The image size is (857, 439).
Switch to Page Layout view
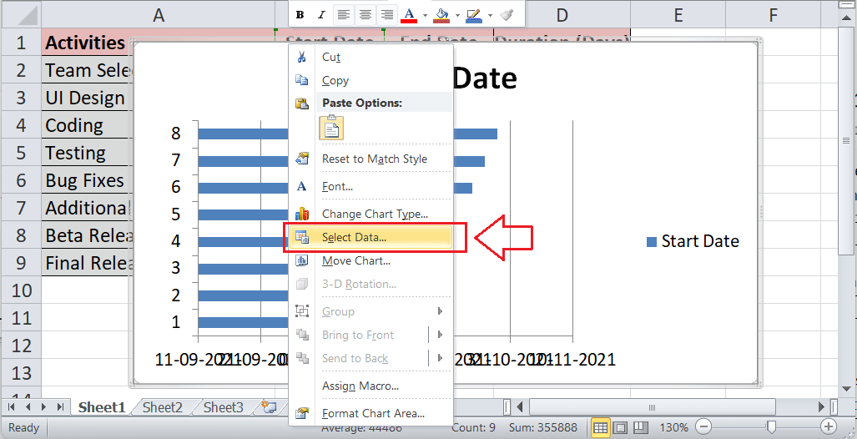tap(621, 427)
